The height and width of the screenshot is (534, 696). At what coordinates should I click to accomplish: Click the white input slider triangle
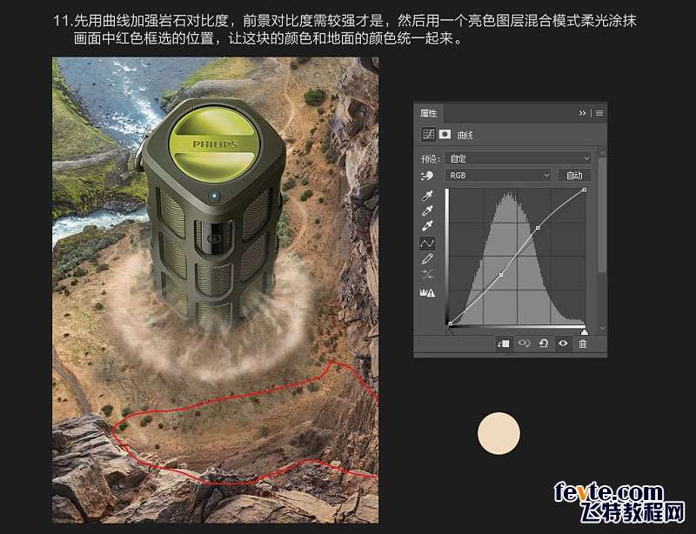585,331
